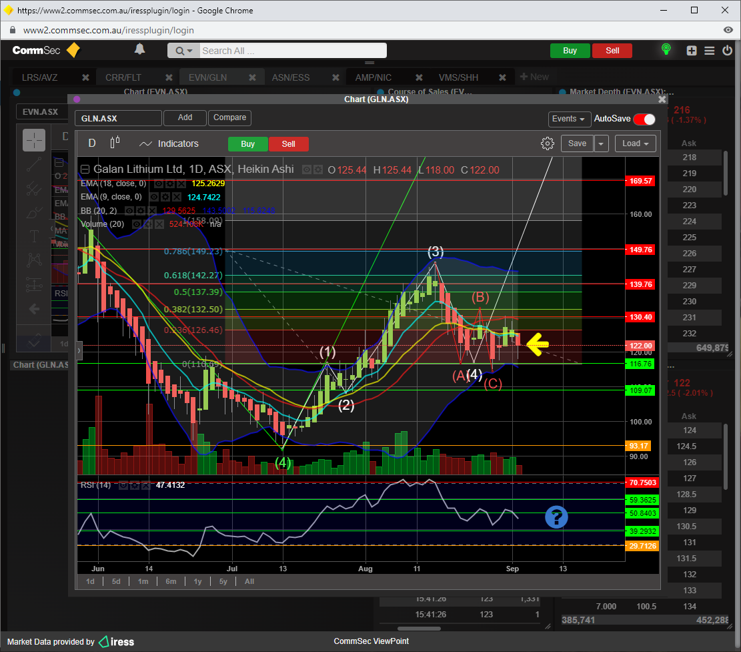
Task: Open Galan Lithium series settings gear
Action: tap(319, 170)
